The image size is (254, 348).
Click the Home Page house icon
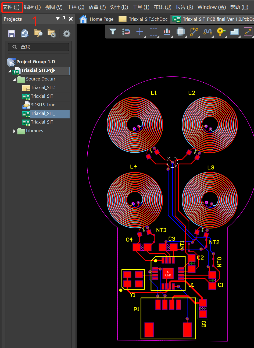(x=83, y=19)
